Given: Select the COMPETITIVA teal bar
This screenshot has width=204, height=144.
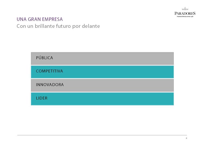Looking at the screenshot, I should point(102,72).
